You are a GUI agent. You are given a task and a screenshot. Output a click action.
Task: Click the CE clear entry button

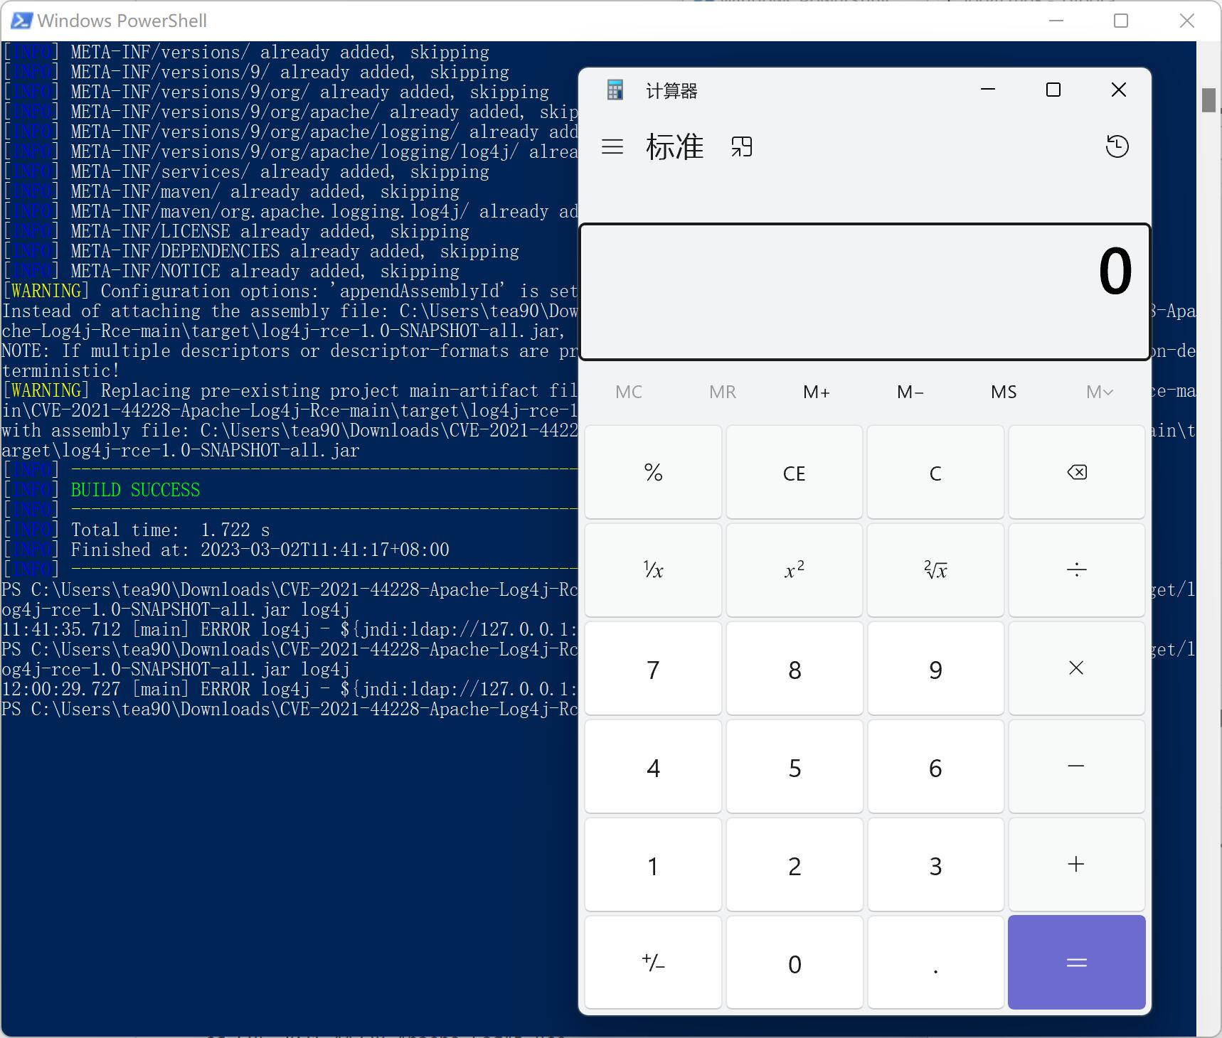794,472
